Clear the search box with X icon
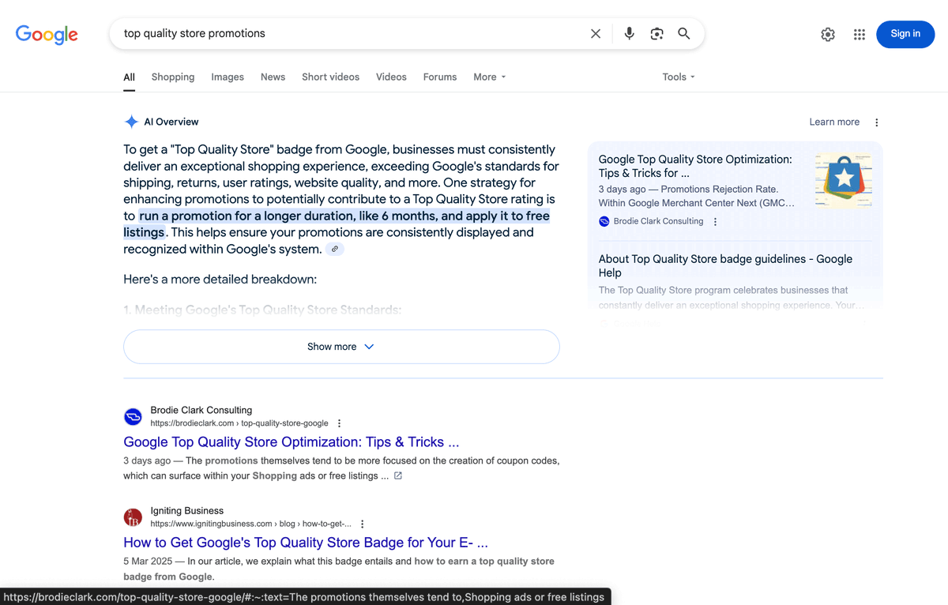This screenshot has height=605, width=948. [x=596, y=34]
